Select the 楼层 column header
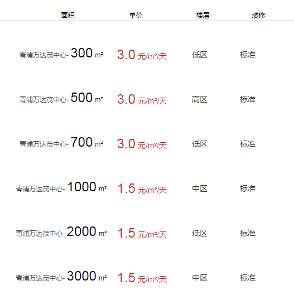 coord(203,16)
